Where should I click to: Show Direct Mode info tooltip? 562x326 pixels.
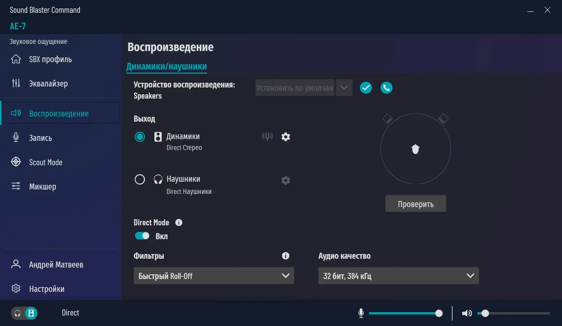click(x=179, y=223)
